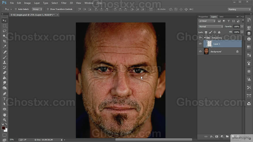Image resolution: width=253 pixels, height=142 pixels.
Task: Select the Healing Brush tool
Action: tap(5, 52)
